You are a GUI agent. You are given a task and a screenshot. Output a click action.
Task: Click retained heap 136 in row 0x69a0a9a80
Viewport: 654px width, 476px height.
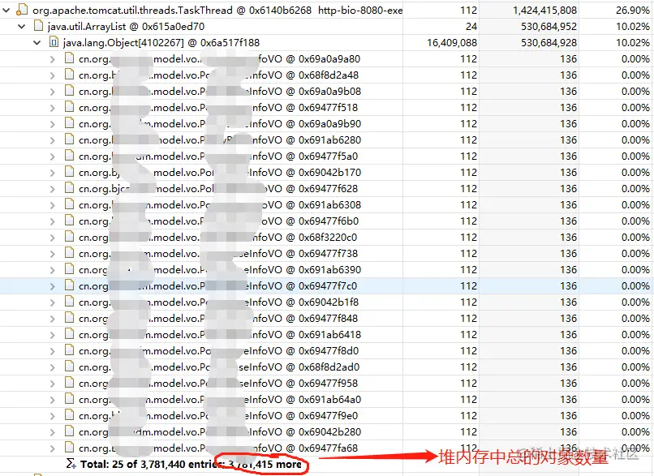click(x=569, y=58)
